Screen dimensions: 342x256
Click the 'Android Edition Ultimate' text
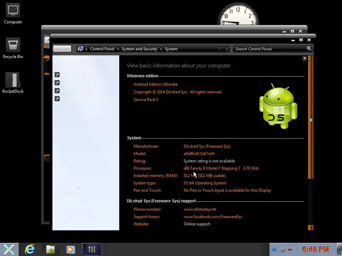[155, 84]
